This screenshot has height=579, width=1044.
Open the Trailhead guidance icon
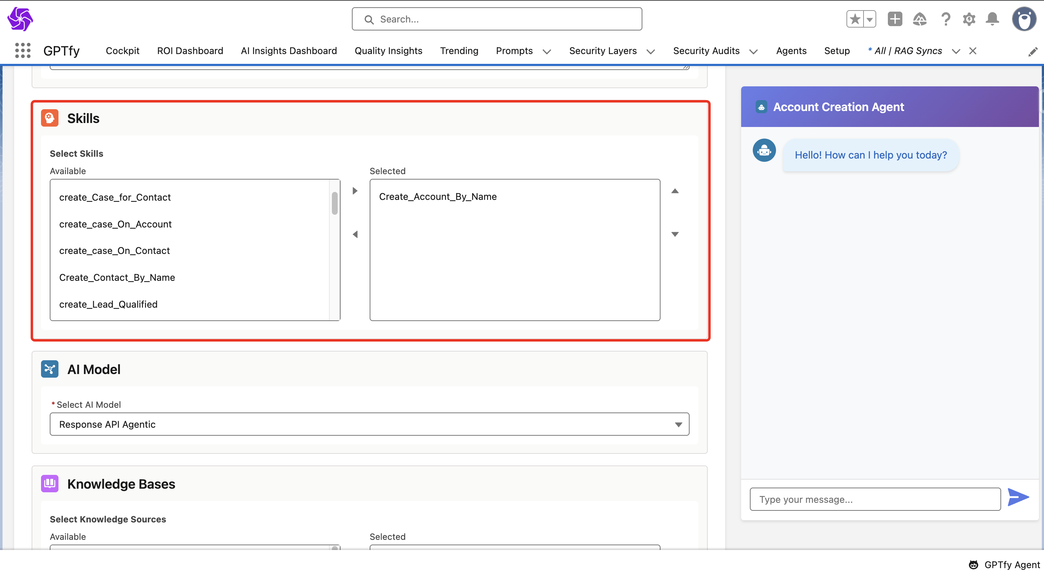tap(919, 19)
